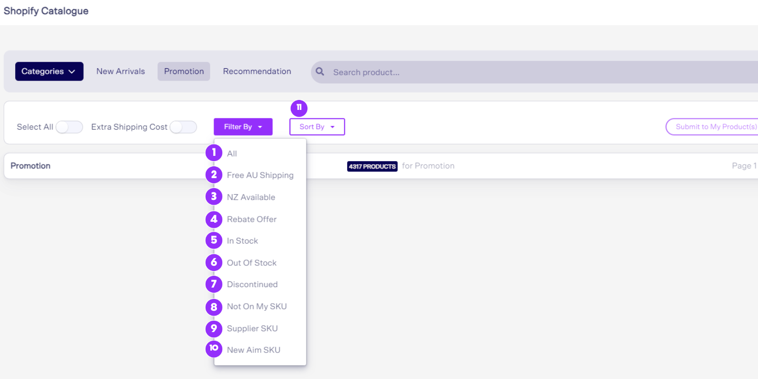Open the Sort By dropdown
The image size is (758, 379).
pyautogui.click(x=317, y=127)
